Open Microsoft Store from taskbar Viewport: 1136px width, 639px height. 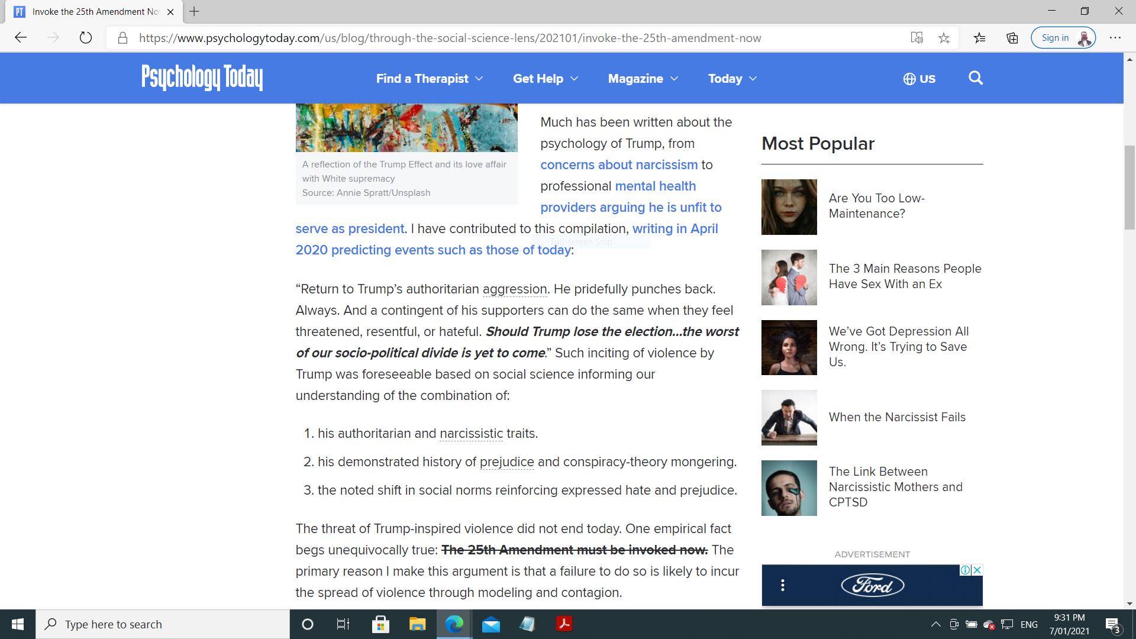pyautogui.click(x=380, y=624)
